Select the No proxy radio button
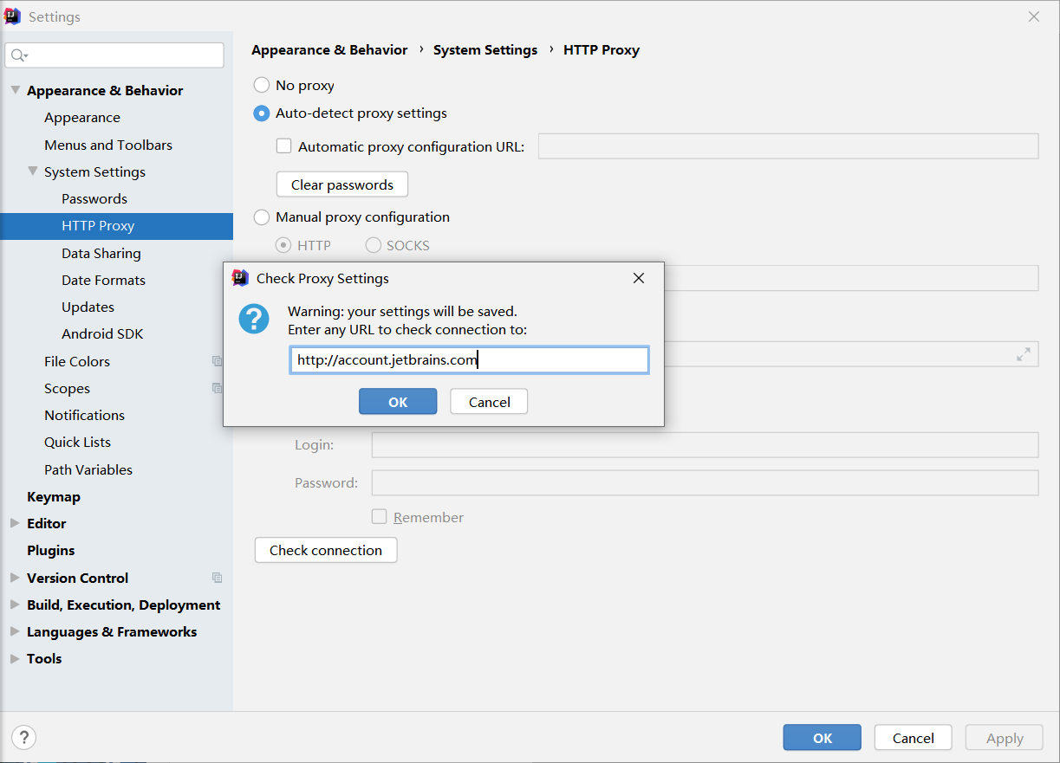 pos(261,85)
